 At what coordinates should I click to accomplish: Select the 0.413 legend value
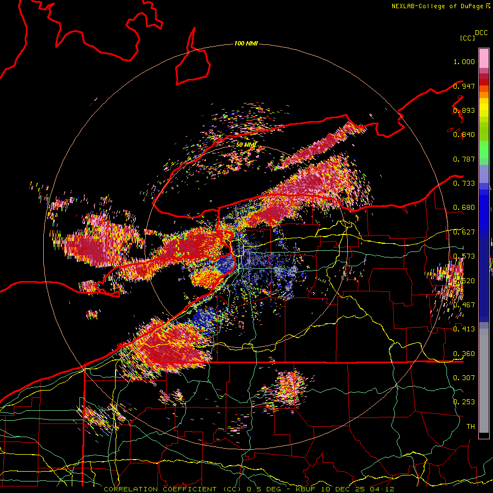point(464,329)
